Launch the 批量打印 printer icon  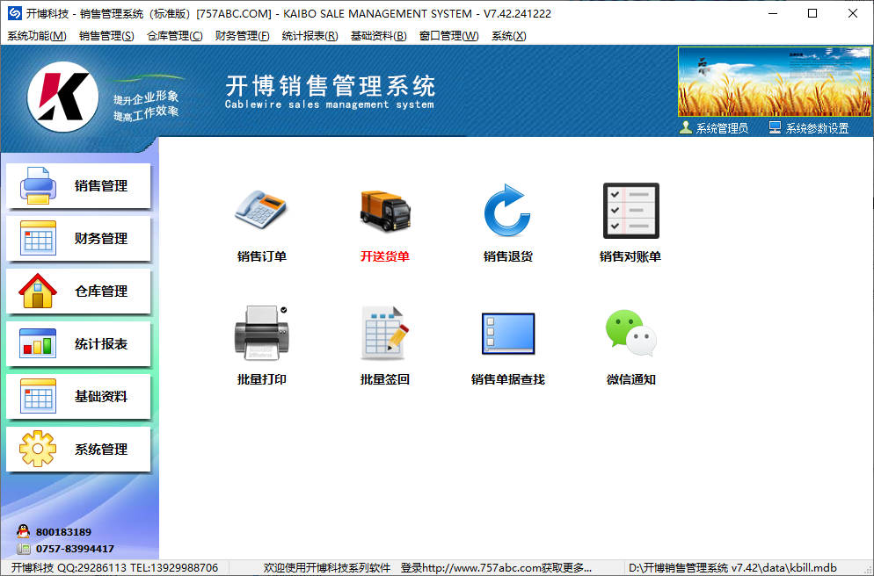coord(261,332)
